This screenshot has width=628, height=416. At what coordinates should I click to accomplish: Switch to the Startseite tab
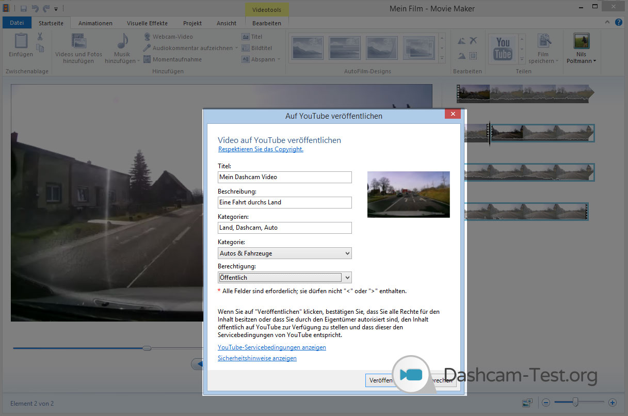click(x=51, y=23)
